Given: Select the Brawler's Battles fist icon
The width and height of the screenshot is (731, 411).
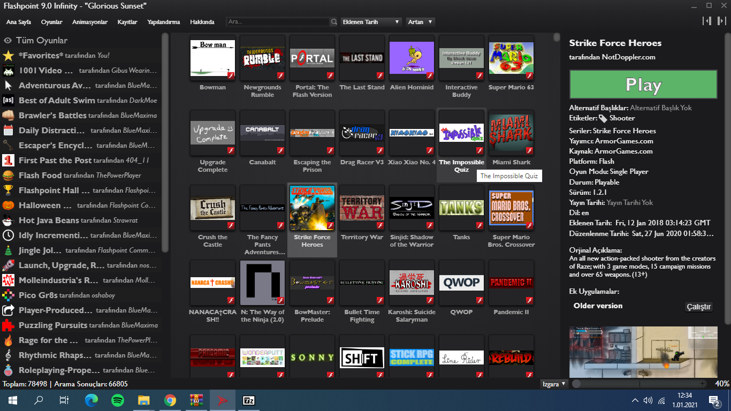Looking at the screenshot, I should 8,116.
